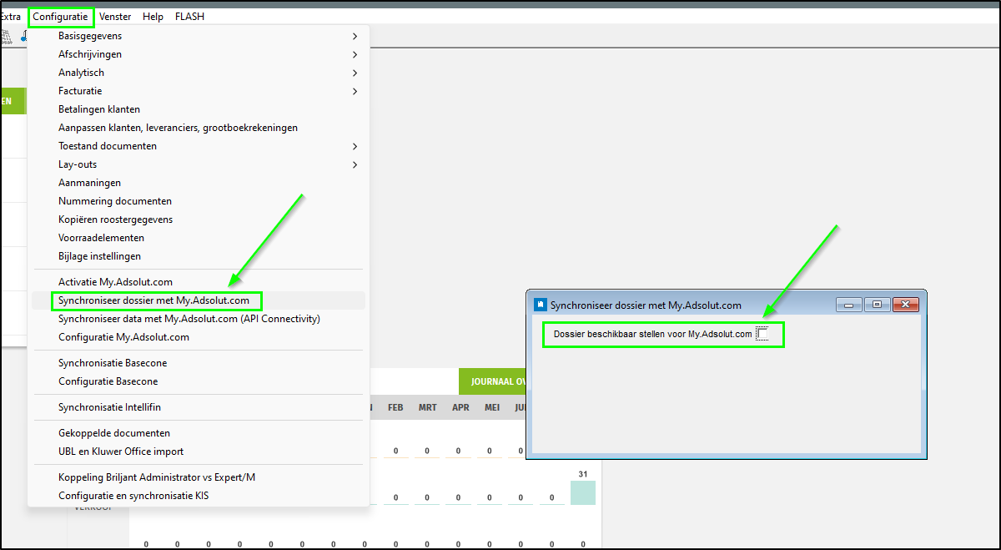Image resolution: width=1001 pixels, height=550 pixels.
Task: Open Synchronisatie Intellifin entry
Action: pyautogui.click(x=109, y=407)
